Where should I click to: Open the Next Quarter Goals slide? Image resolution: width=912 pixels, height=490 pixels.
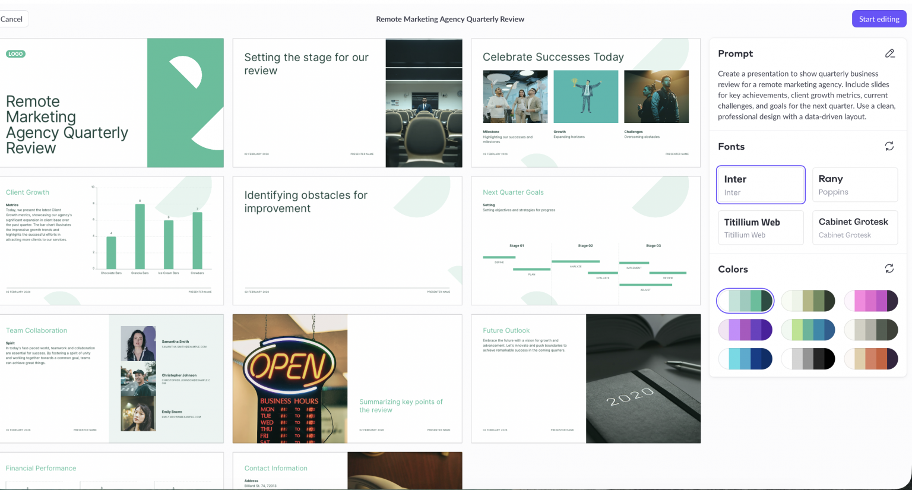tap(586, 241)
